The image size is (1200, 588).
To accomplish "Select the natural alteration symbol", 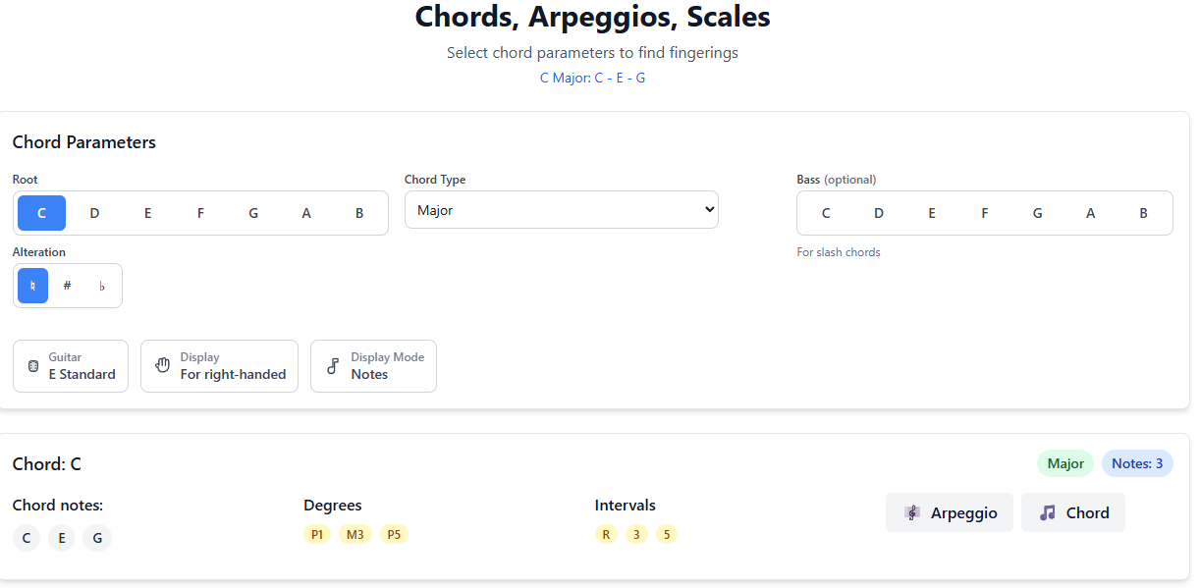I will pyautogui.click(x=32, y=286).
